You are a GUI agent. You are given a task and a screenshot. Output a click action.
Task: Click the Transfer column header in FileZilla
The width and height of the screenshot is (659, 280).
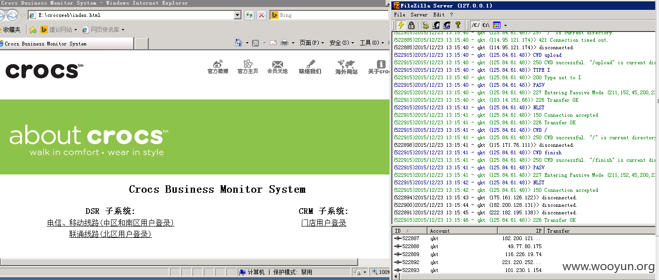tap(599, 231)
